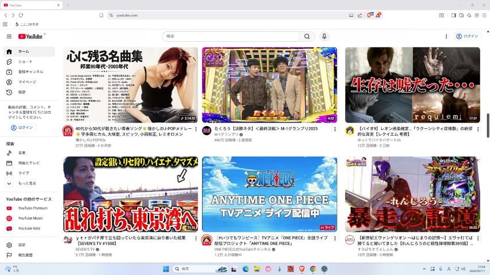This screenshot has height=275, width=490.
Task: Open more options for J-POPメドレー video
Action: [x=196, y=129]
